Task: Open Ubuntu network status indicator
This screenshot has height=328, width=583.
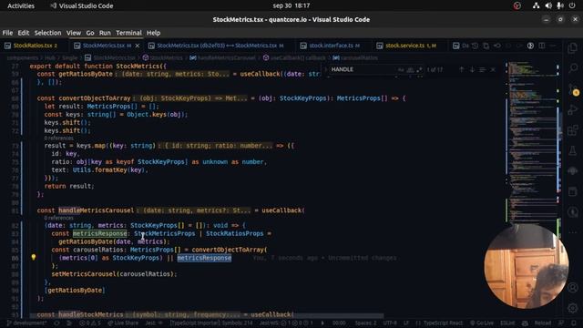Action: click(536, 5)
